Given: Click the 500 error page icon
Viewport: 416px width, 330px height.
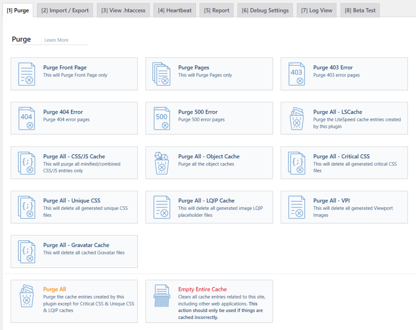Looking at the screenshot, I should 162,118.
